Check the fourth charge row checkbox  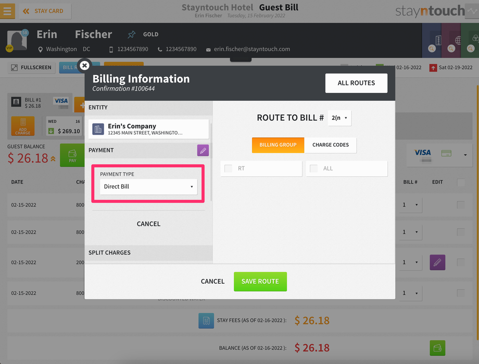461,293
